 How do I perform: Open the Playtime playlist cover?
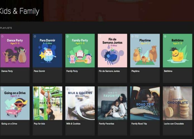[x=145, y=51]
